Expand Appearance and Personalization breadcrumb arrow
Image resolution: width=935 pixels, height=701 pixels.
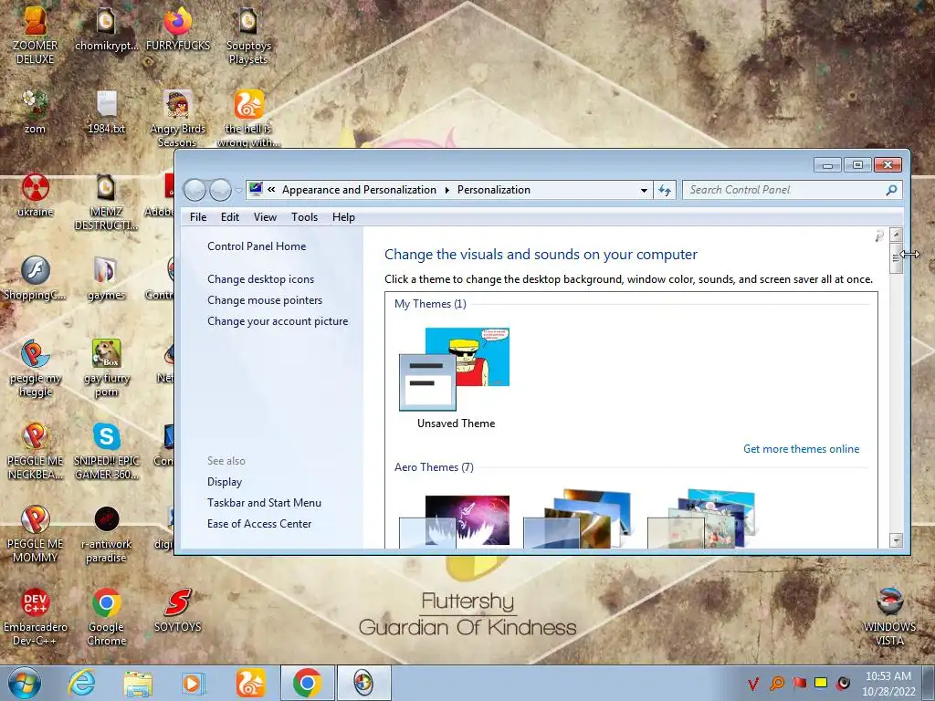tap(446, 190)
